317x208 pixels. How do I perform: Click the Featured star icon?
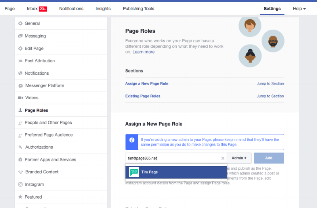click(x=20, y=197)
